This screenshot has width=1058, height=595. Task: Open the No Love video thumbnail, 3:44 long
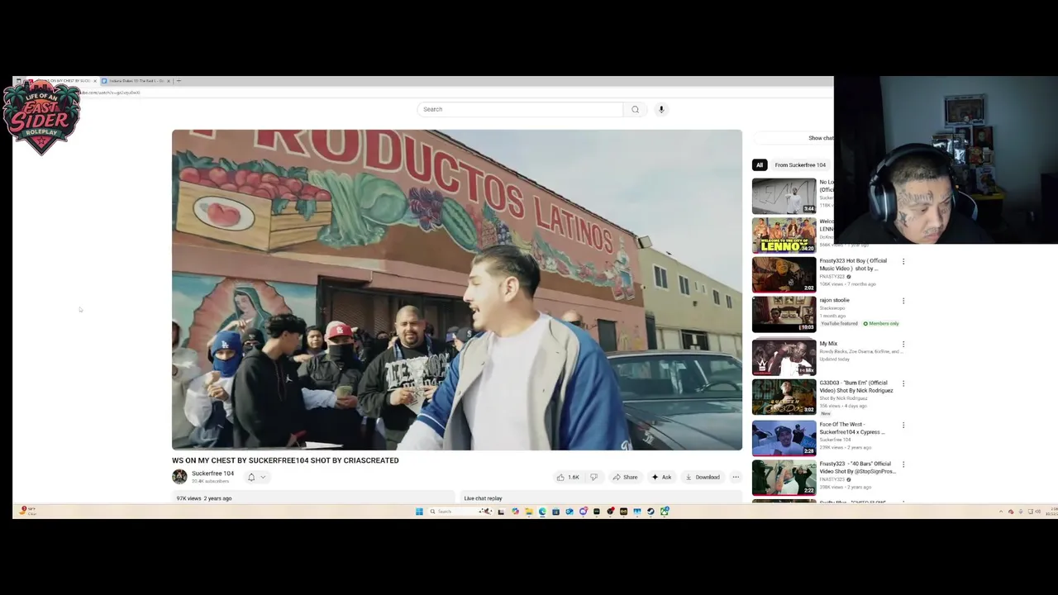[784, 196]
